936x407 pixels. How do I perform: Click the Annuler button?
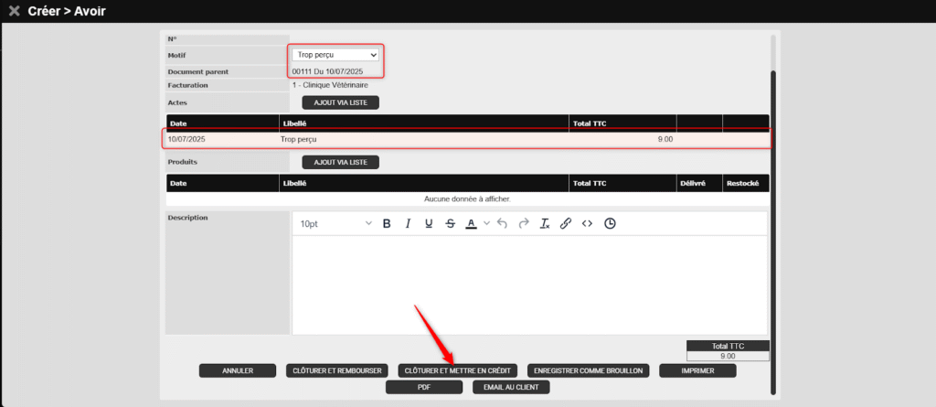pos(238,370)
